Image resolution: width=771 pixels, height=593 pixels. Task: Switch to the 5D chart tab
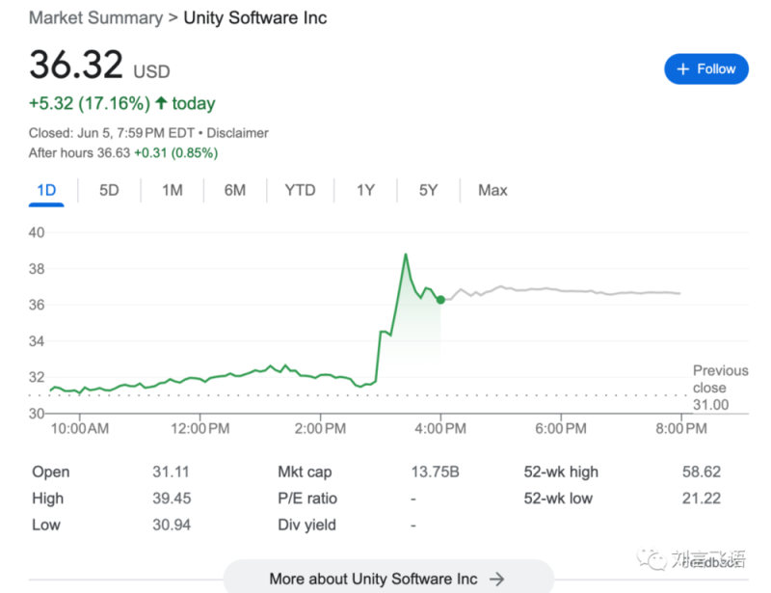[x=109, y=190]
